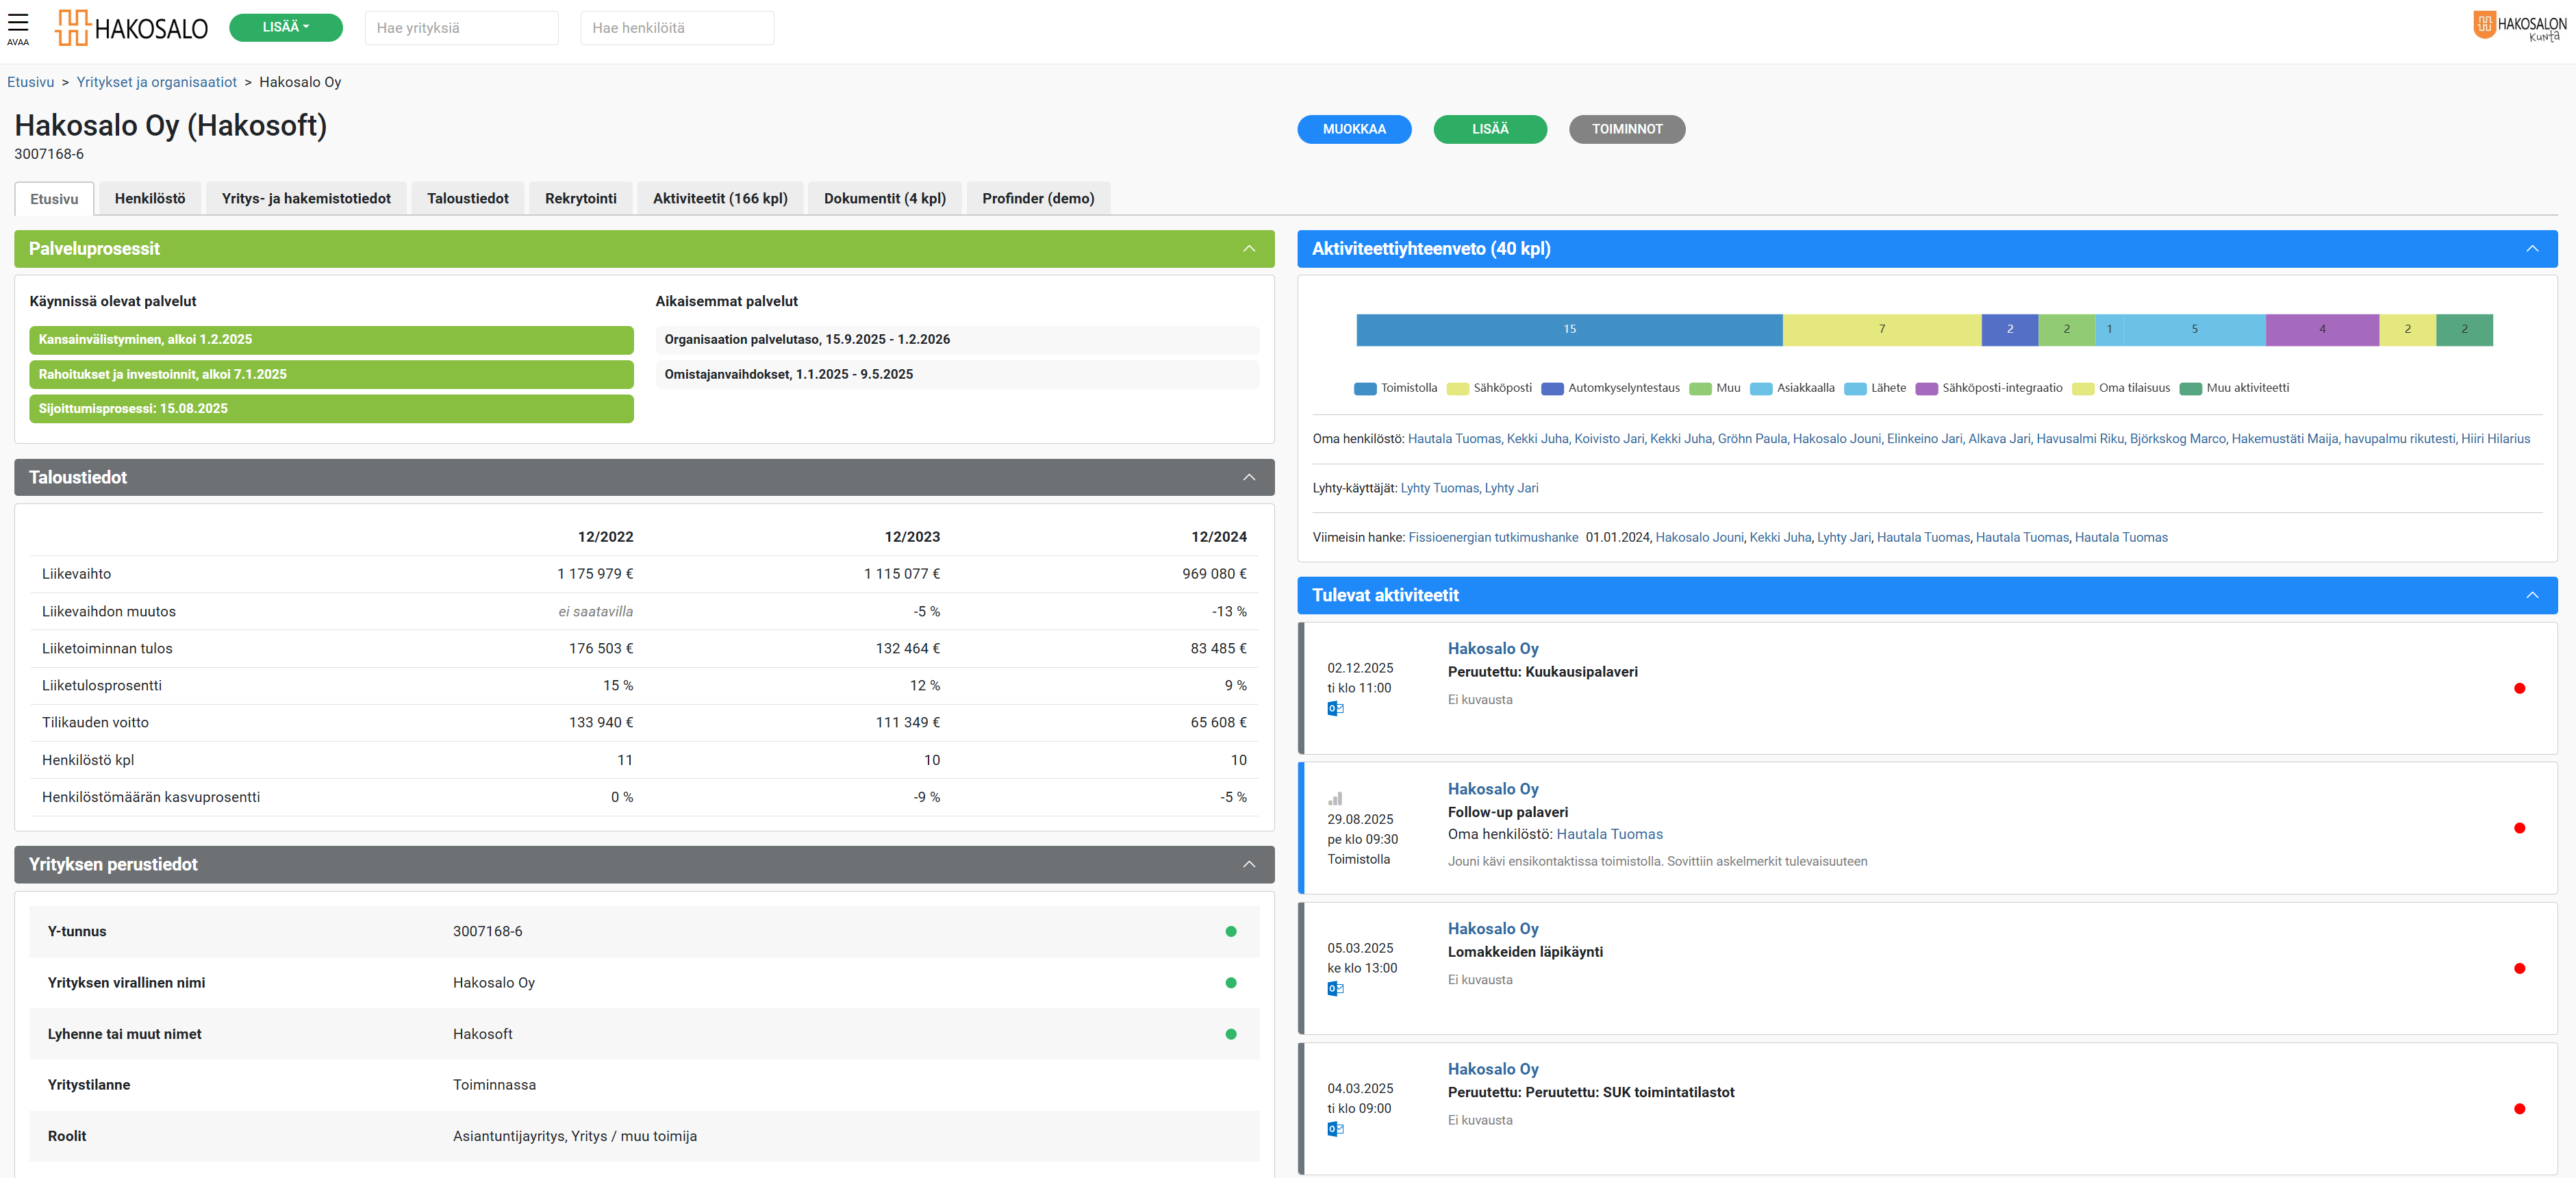2576x1178 pixels.
Task: Click bar chart icon on Follow-up palaveri
Action: [1335, 799]
